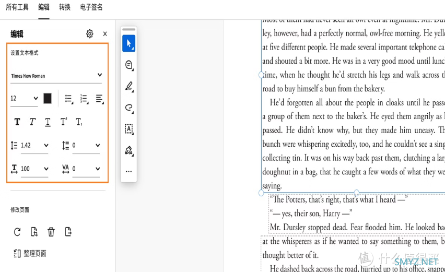
Task: Open more tools ellipsis
Action: point(129,171)
